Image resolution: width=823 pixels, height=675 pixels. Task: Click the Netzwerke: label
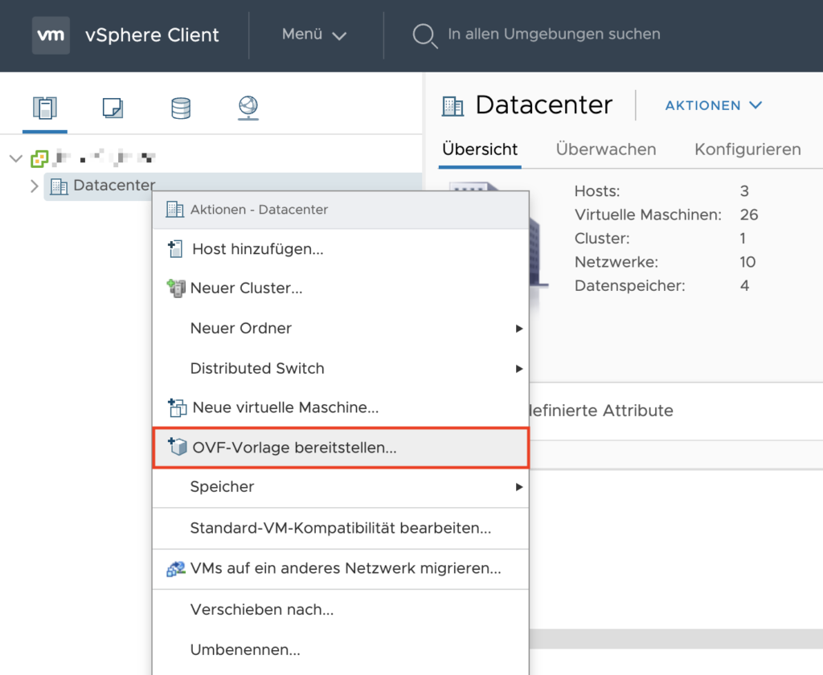click(616, 262)
